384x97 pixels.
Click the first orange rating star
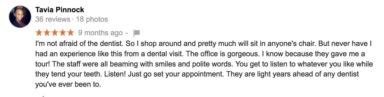[39, 32]
